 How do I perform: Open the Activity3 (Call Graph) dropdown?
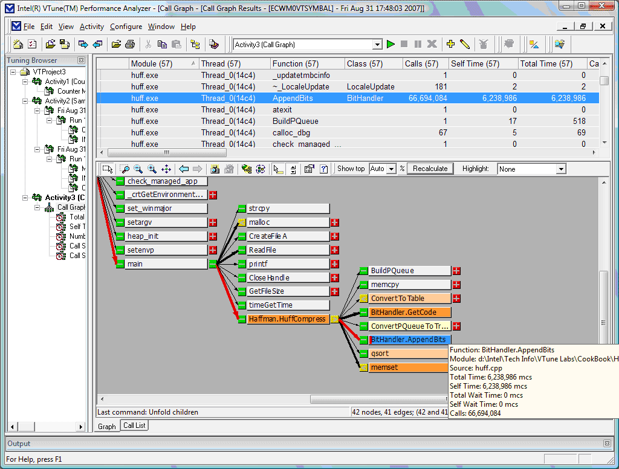pyautogui.click(x=377, y=44)
